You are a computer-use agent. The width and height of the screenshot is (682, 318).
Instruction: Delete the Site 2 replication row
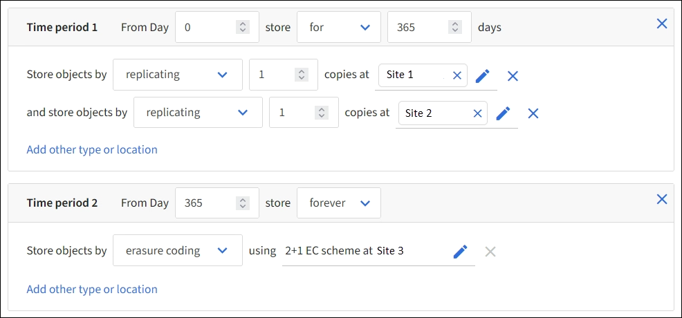click(x=533, y=113)
